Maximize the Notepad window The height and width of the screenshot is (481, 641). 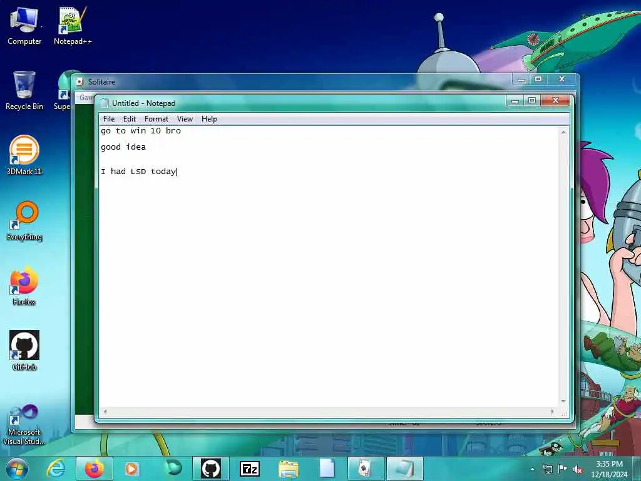[532, 100]
